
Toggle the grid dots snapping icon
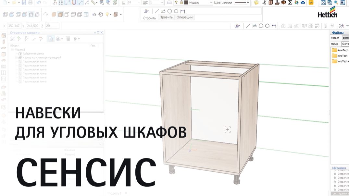pos(61,3)
